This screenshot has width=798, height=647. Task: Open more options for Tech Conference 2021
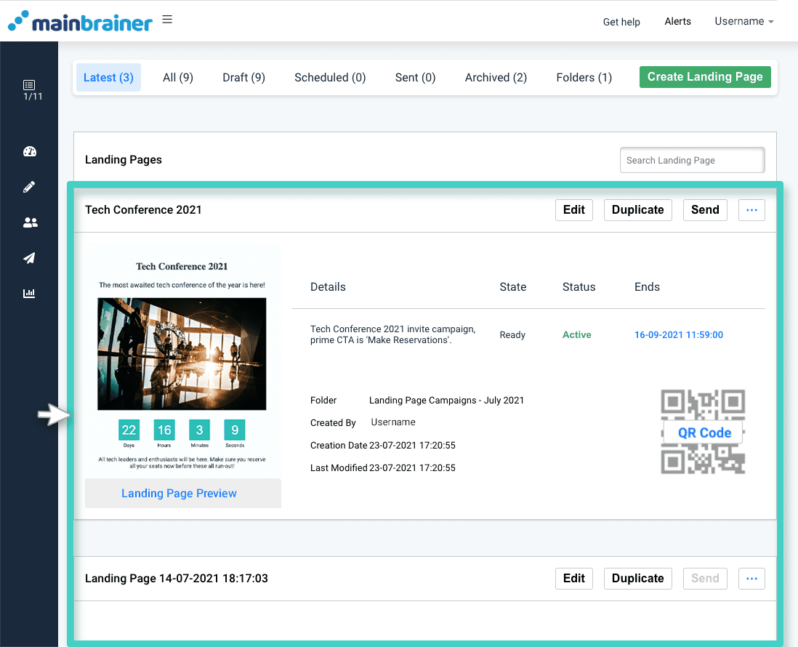click(751, 209)
